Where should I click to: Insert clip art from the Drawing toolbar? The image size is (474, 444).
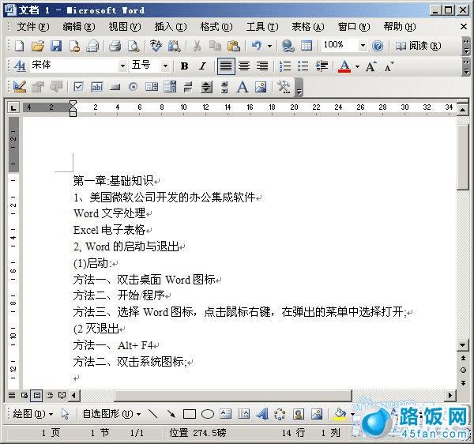(x=299, y=414)
